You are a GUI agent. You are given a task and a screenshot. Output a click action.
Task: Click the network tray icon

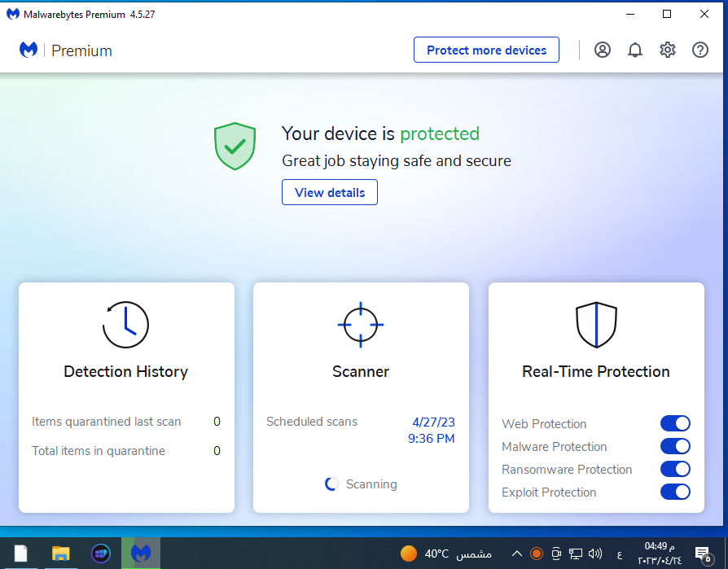pyautogui.click(x=575, y=554)
